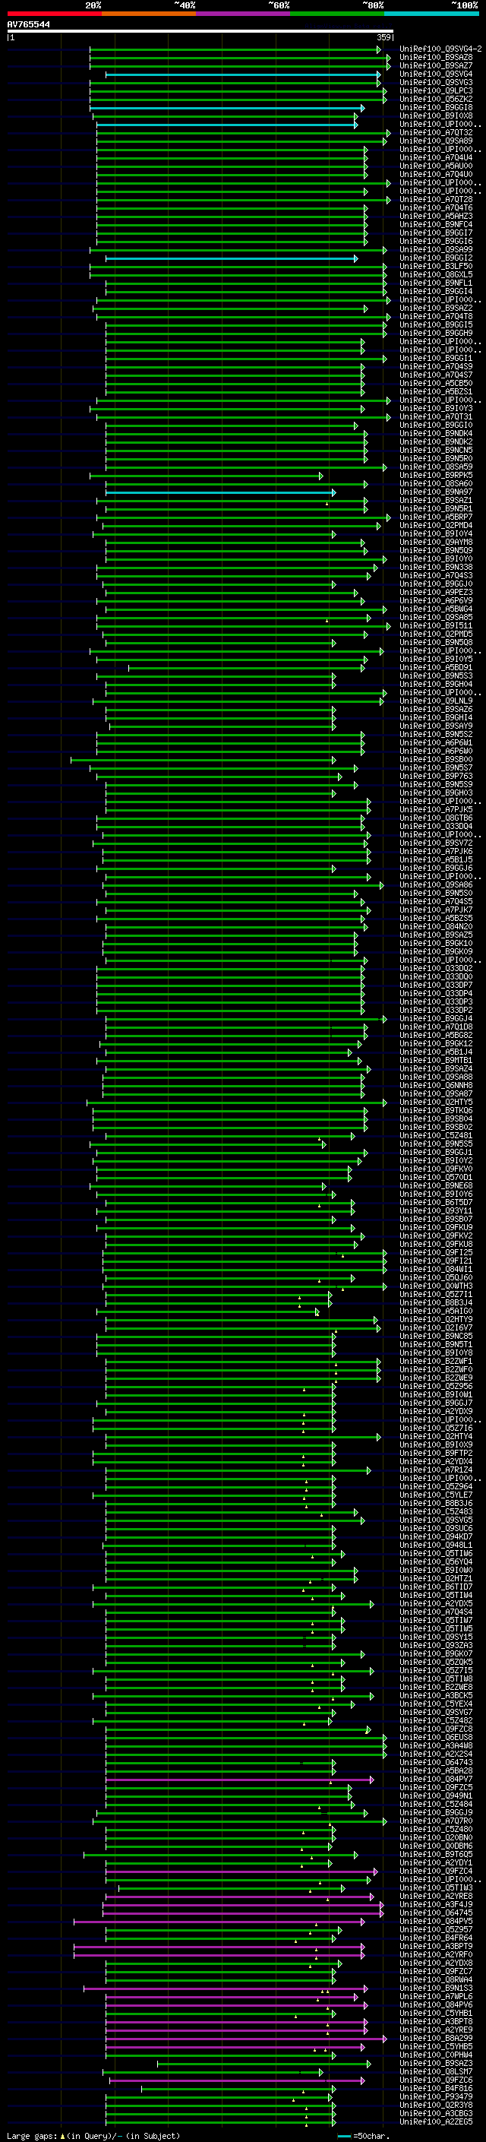Click the Large gaps legend text
486x2142 pixels.
[93, 2136]
